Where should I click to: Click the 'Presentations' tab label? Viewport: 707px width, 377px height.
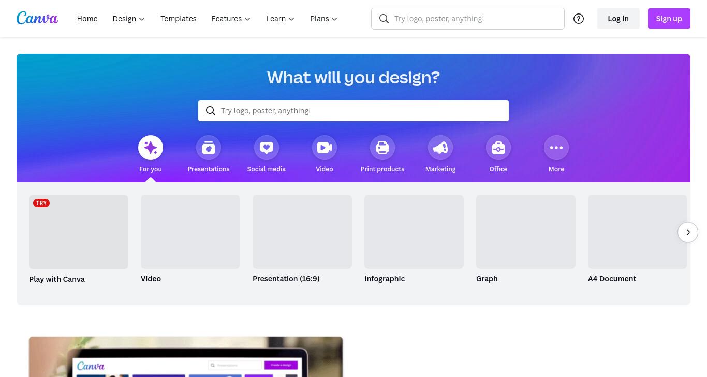click(209, 169)
